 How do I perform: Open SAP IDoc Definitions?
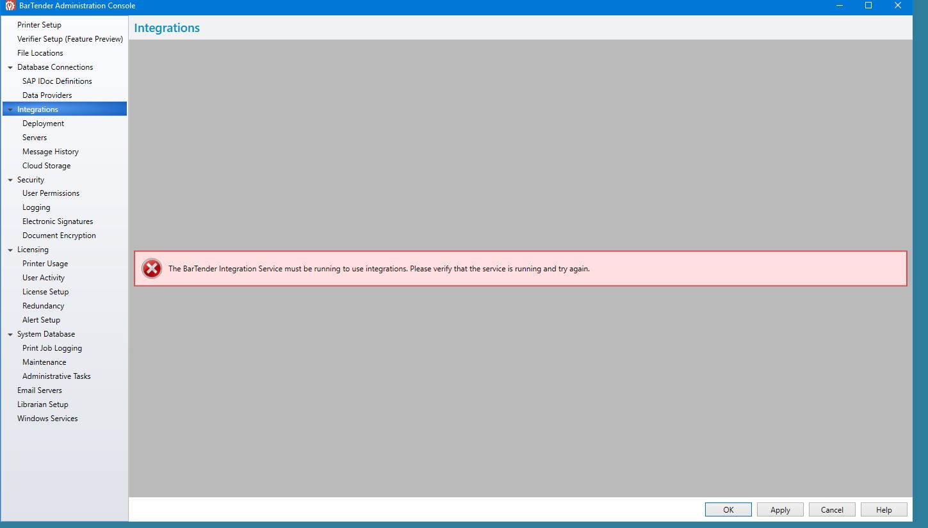click(57, 81)
